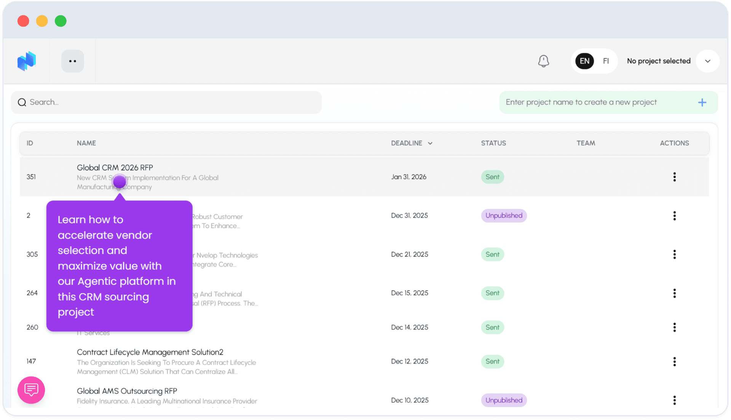Click Unpublished badge for Dec 31, 2025

(x=504, y=216)
